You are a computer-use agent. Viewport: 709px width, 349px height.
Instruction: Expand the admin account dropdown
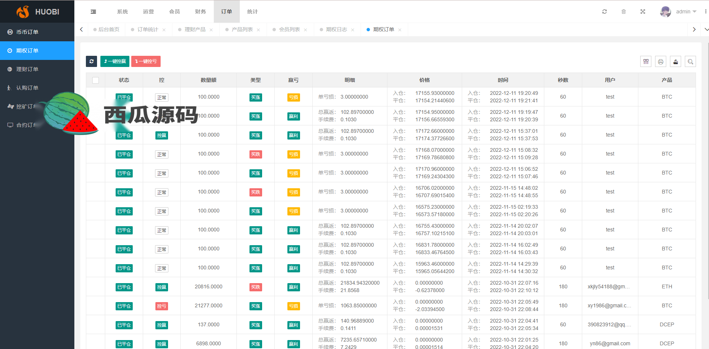pos(695,12)
